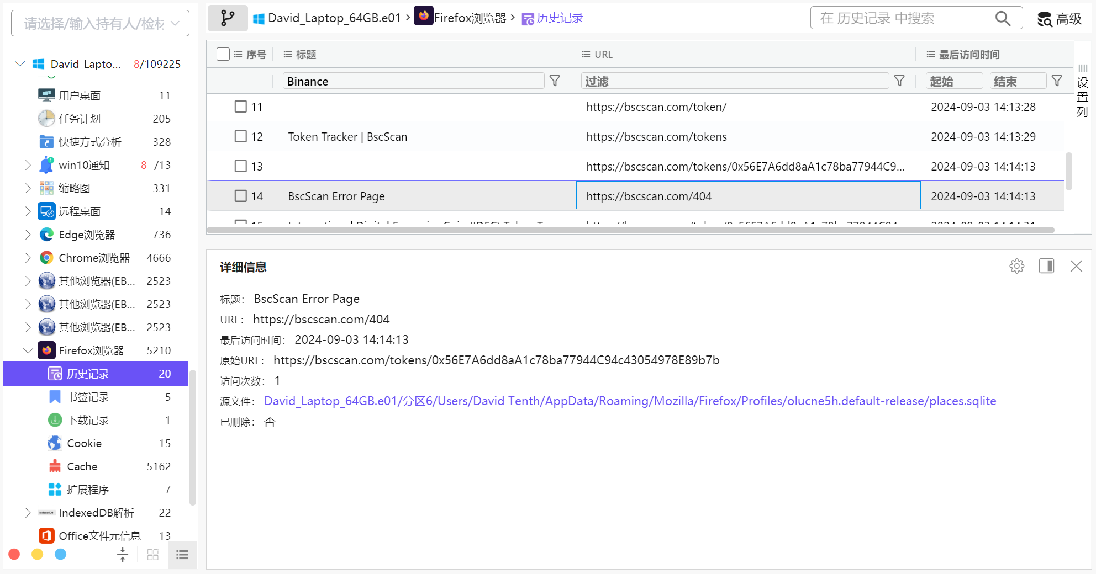The width and height of the screenshot is (1096, 574).
Task: Click the URL 过滤 filter field
Action: 735,81
